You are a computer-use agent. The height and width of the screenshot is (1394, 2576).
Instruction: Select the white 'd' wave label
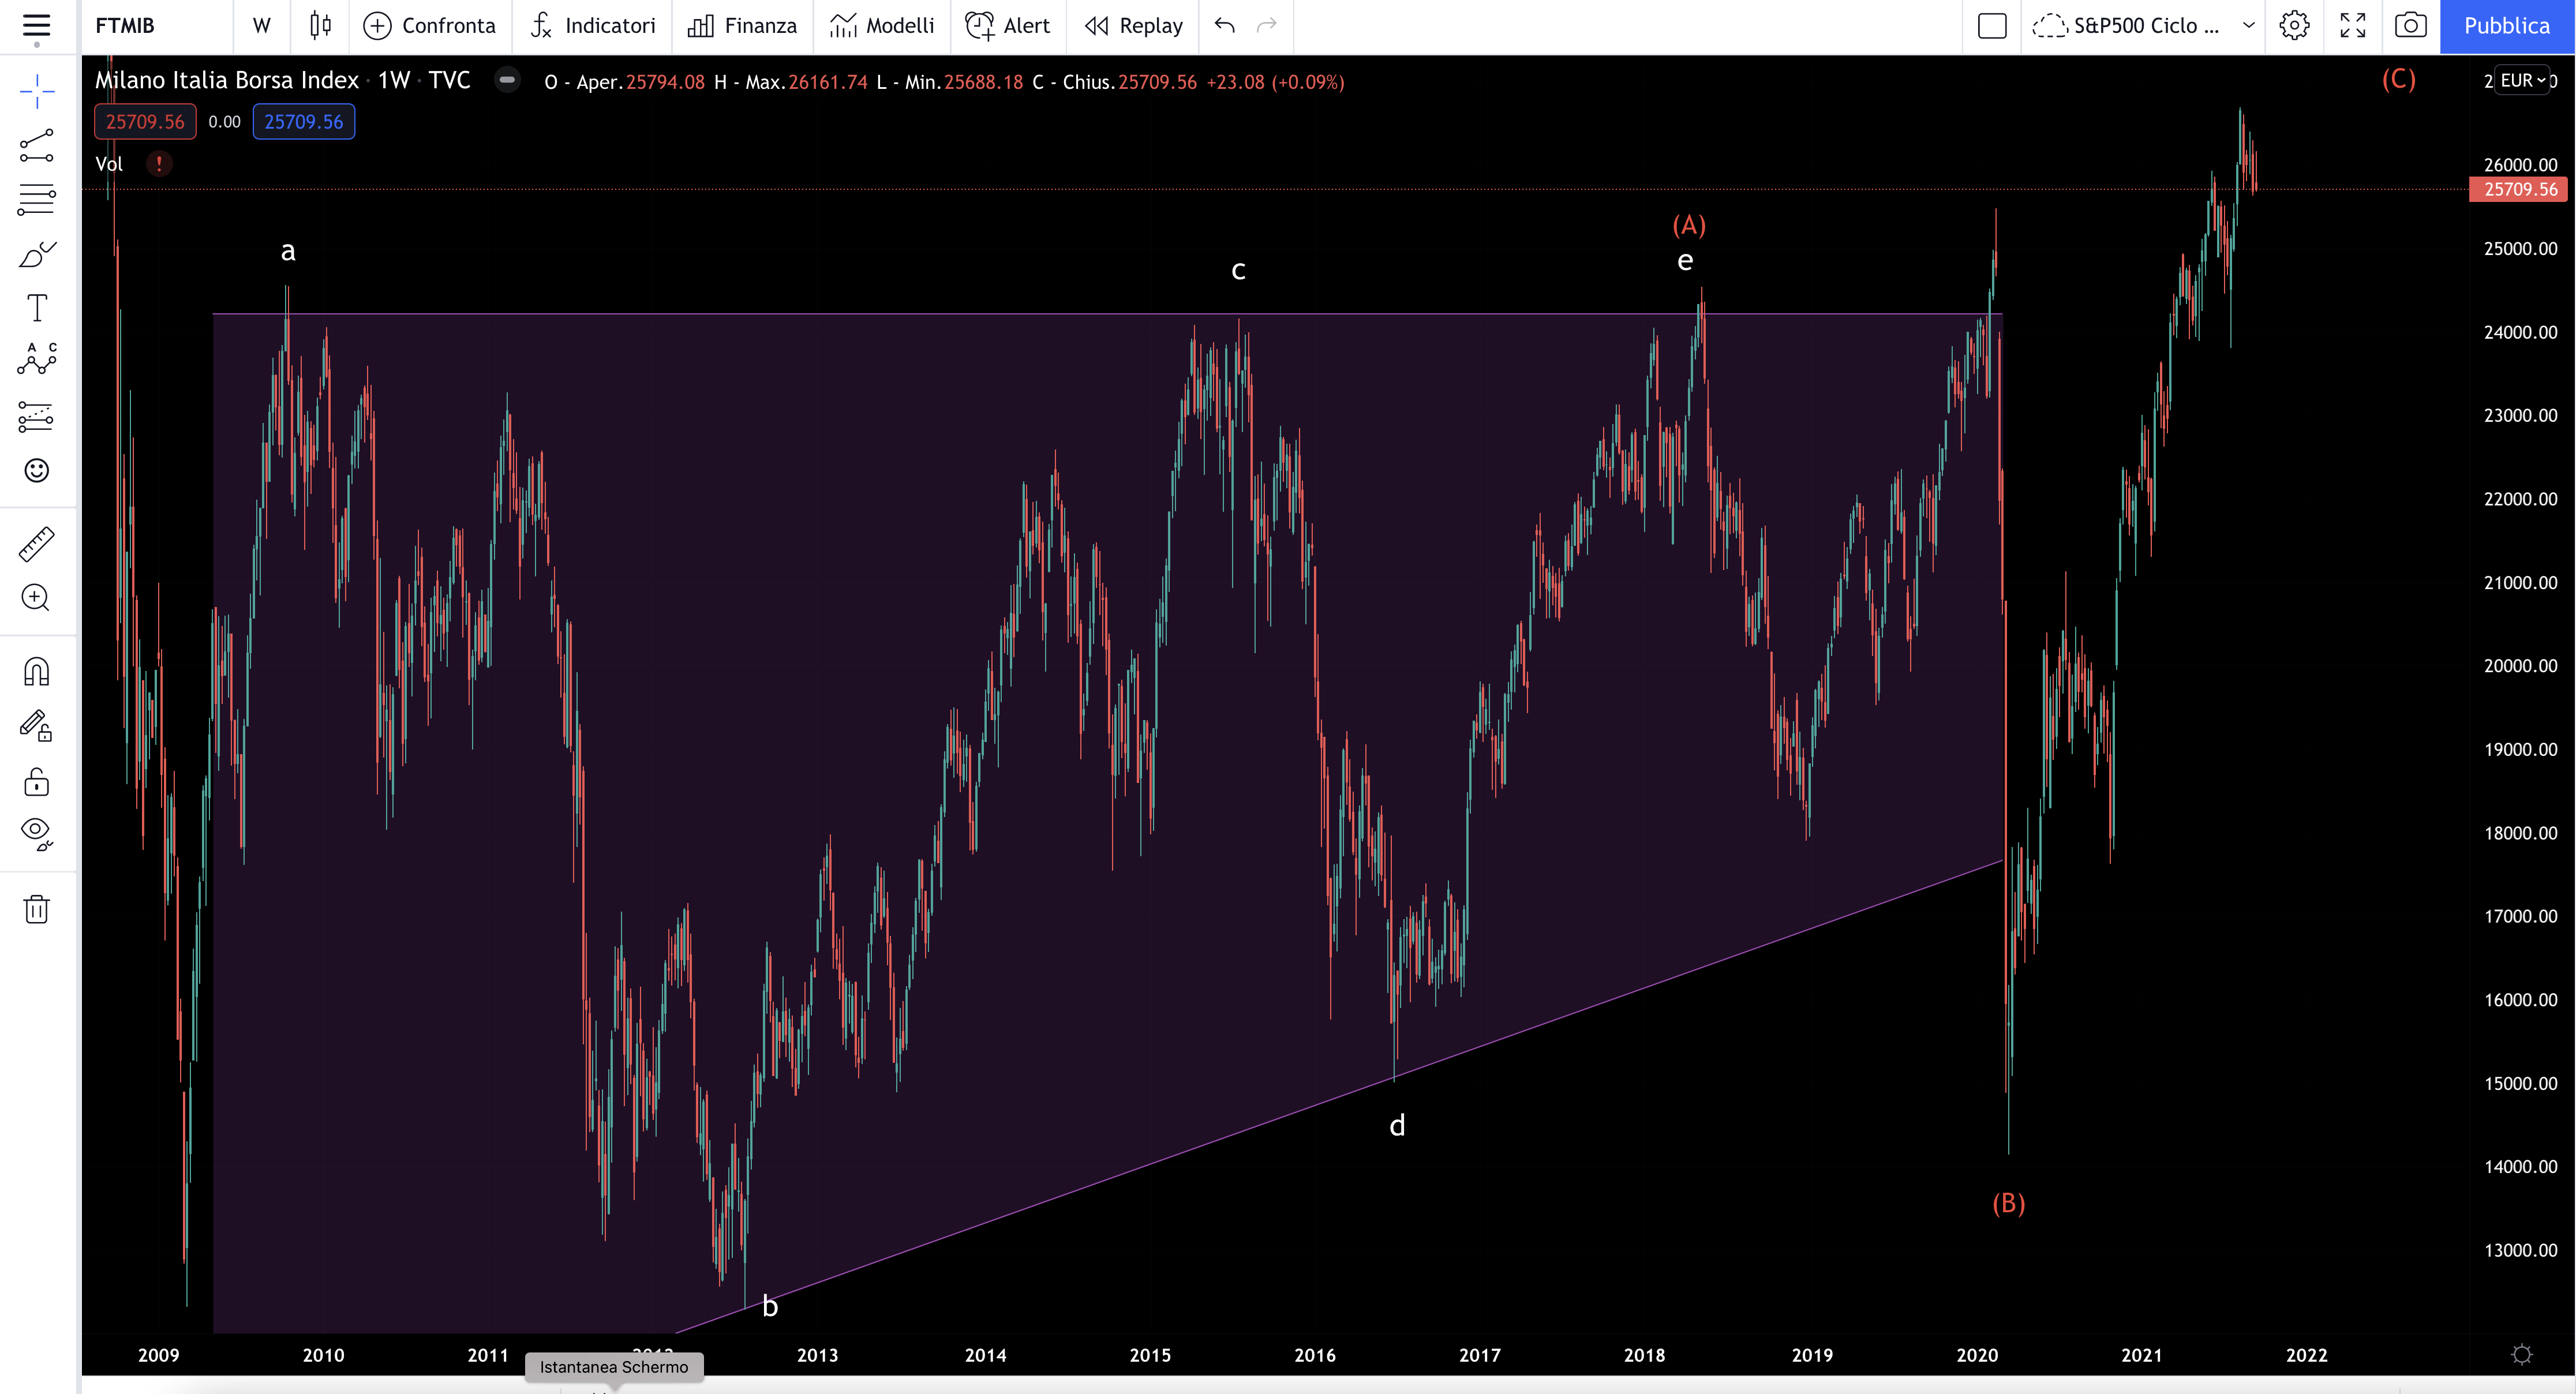tap(1397, 1125)
